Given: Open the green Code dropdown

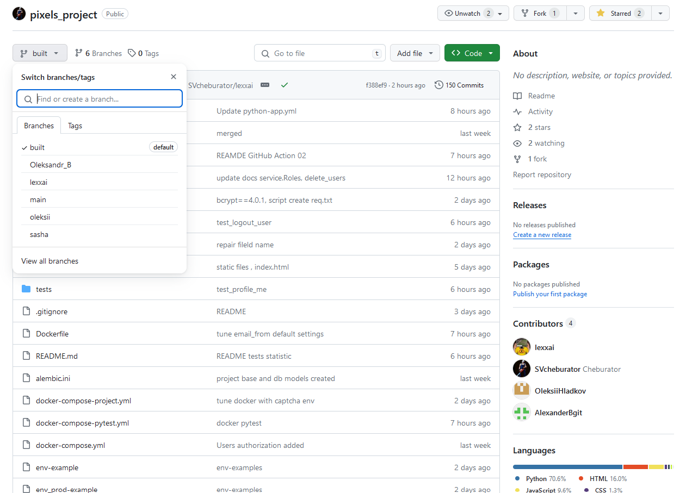Looking at the screenshot, I should pyautogui.click(x=472, y=53).
